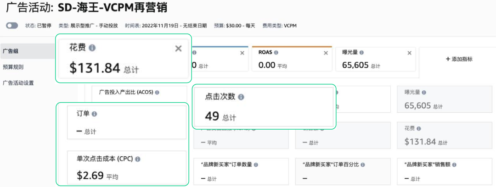Select the 点击次数 49 metric card

[264, 106]
